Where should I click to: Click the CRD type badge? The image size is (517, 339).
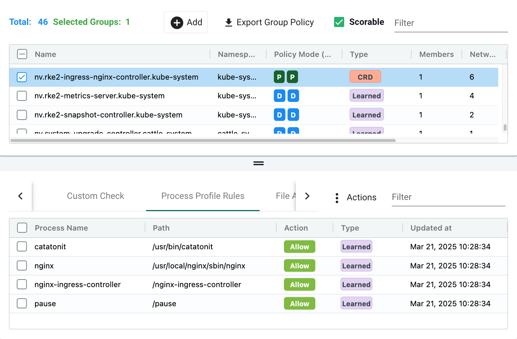[365, 76]
